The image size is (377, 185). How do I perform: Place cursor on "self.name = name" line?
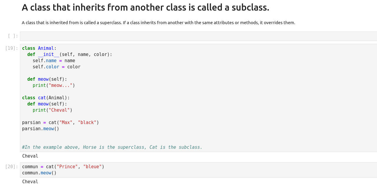pos(54,61)
